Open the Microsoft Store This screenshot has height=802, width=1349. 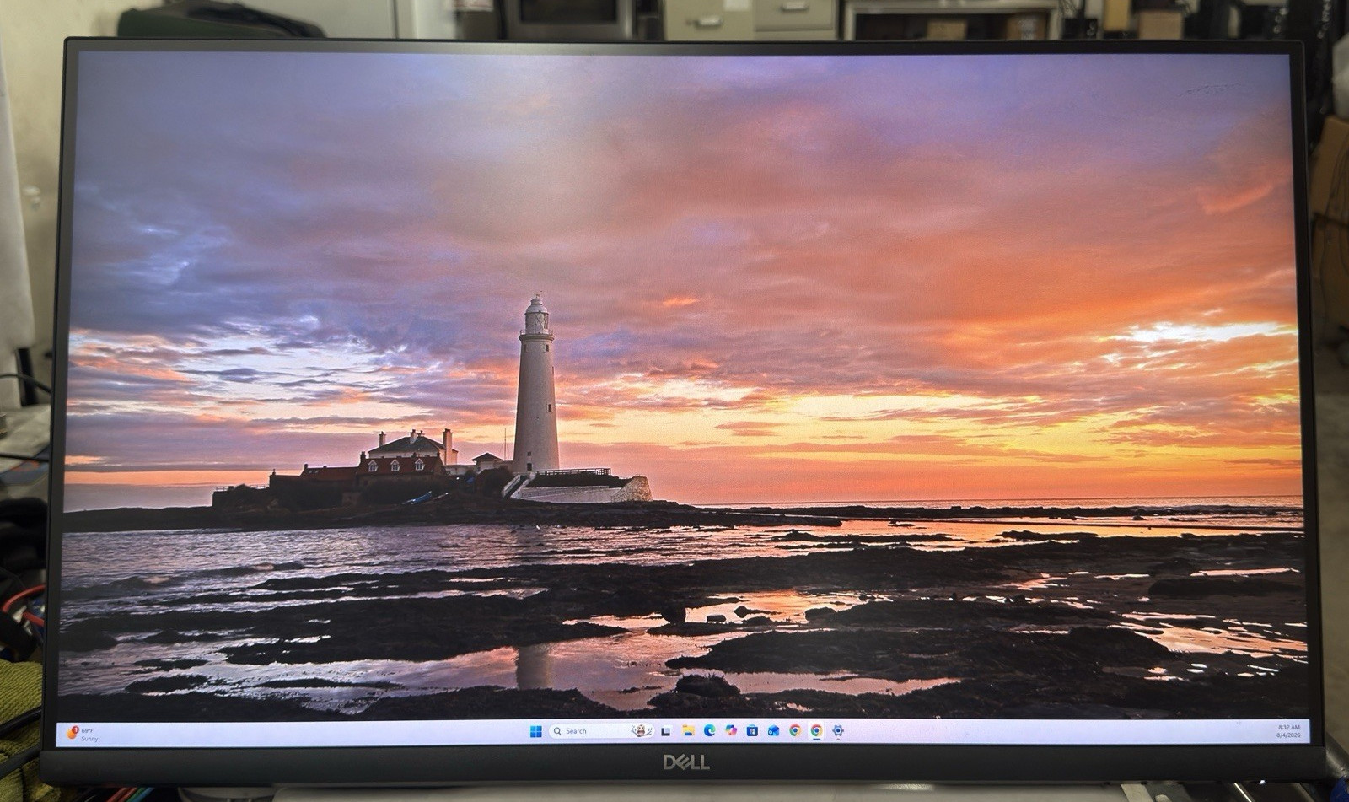[752, 731]
